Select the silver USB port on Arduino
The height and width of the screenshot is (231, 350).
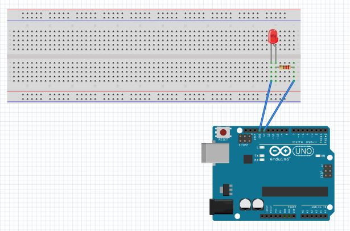(x=215, y=153)
